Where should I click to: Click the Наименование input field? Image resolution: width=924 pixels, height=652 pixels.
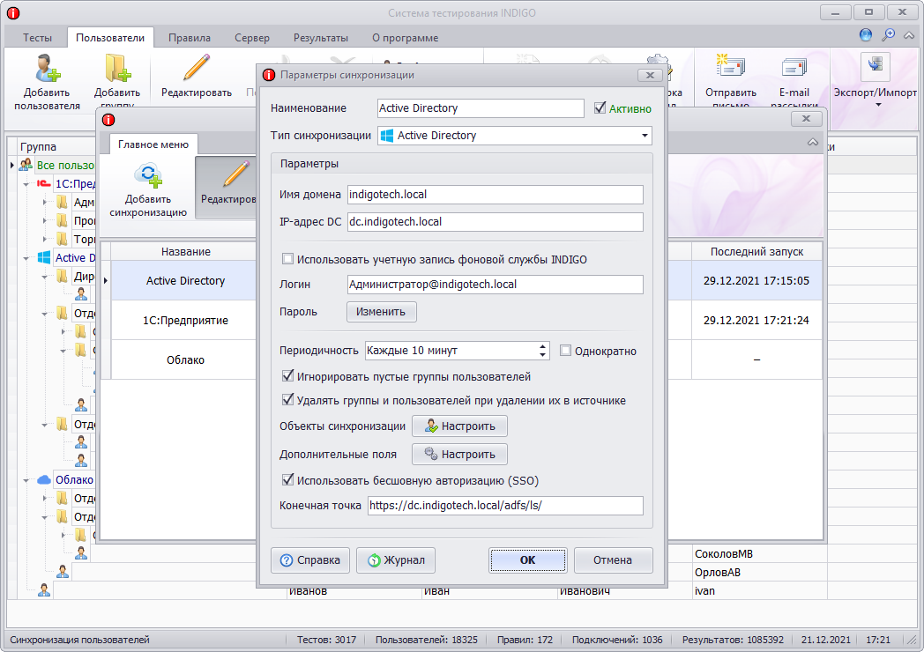(x=481, y=108)
